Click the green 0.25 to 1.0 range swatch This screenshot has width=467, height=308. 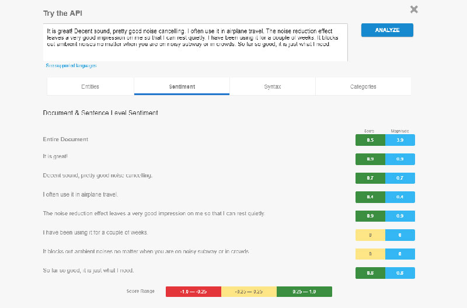pos(304,292)
